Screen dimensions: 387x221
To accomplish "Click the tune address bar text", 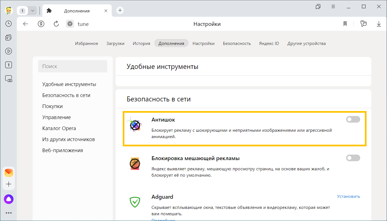I will point(83,24).
